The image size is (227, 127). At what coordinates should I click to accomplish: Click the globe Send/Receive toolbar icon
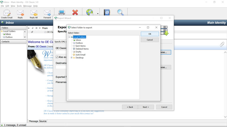tap(90, 12)
